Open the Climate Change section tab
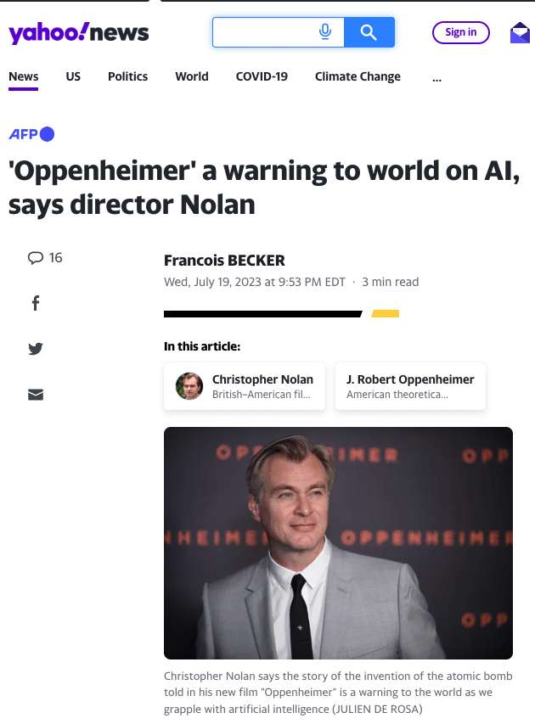 coord(358,76)
